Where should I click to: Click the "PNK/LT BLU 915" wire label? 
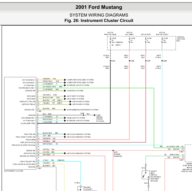click(x=51, y=81)
